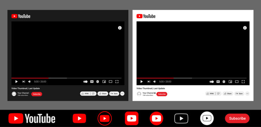Viewport: 261px width, 127px height.
Task: Click the 10M subscribers text in light player
Action: point(148,95)
